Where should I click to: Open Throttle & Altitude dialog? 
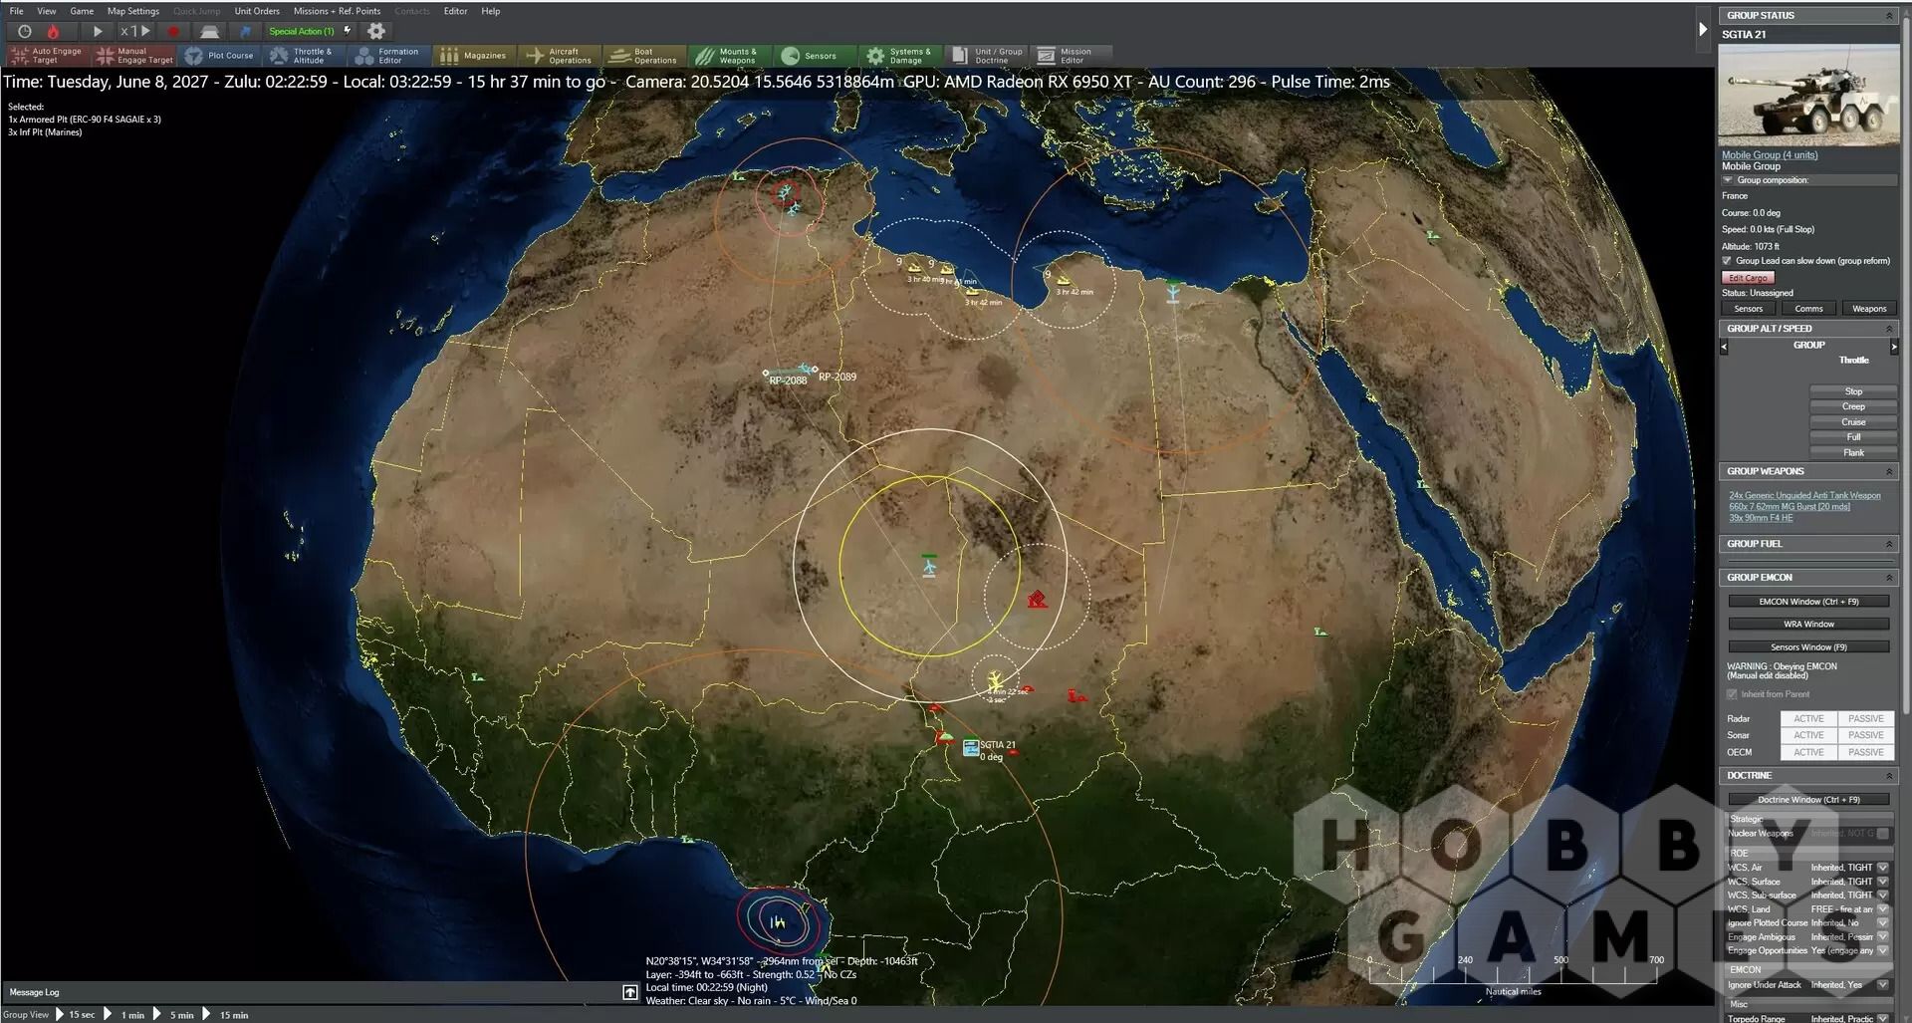point(304,56)
